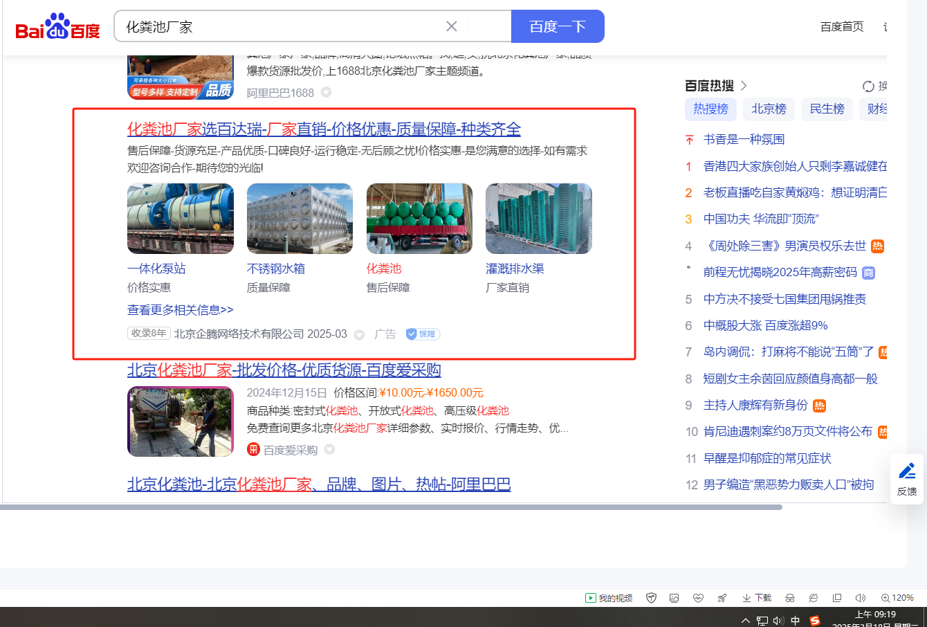Expand 查看更多相关信息>> link
Screen dimensions: 927x627
[181, 310]
